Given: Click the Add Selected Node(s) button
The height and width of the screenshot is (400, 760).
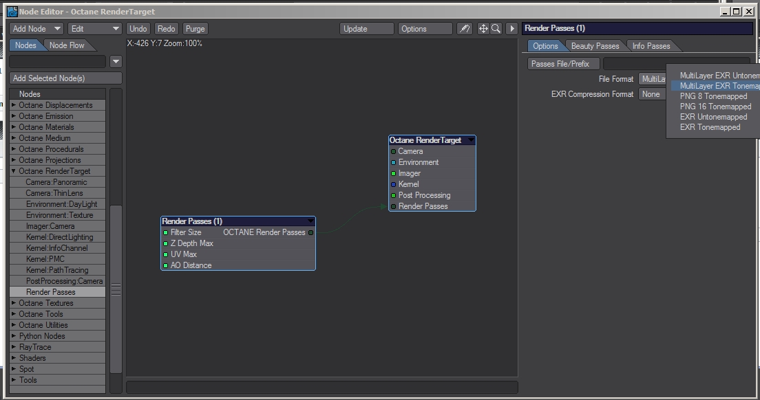Looking at the screenshot, I should [65, 78].
